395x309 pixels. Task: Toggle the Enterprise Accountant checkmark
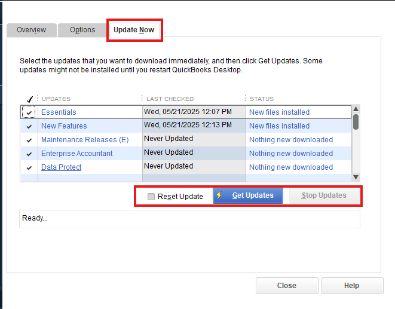pyautogui.click(x=29, y=154)
